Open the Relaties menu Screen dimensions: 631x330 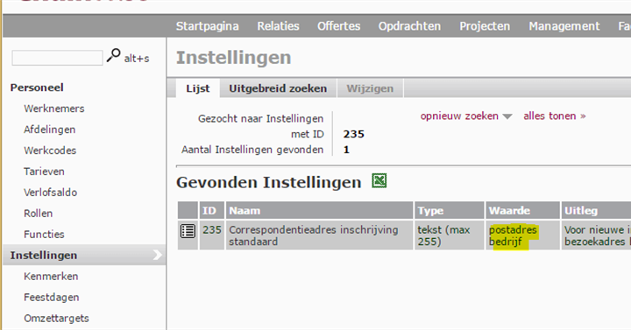tap(278, 26)
